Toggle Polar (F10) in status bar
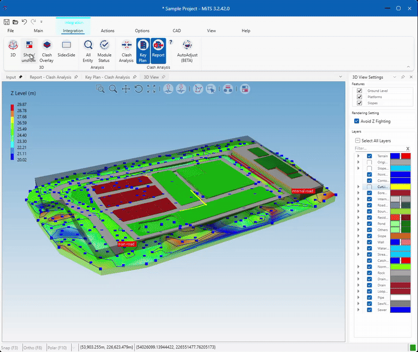The height and width of the screenshot is (352, 418). (x=57, y=347)
